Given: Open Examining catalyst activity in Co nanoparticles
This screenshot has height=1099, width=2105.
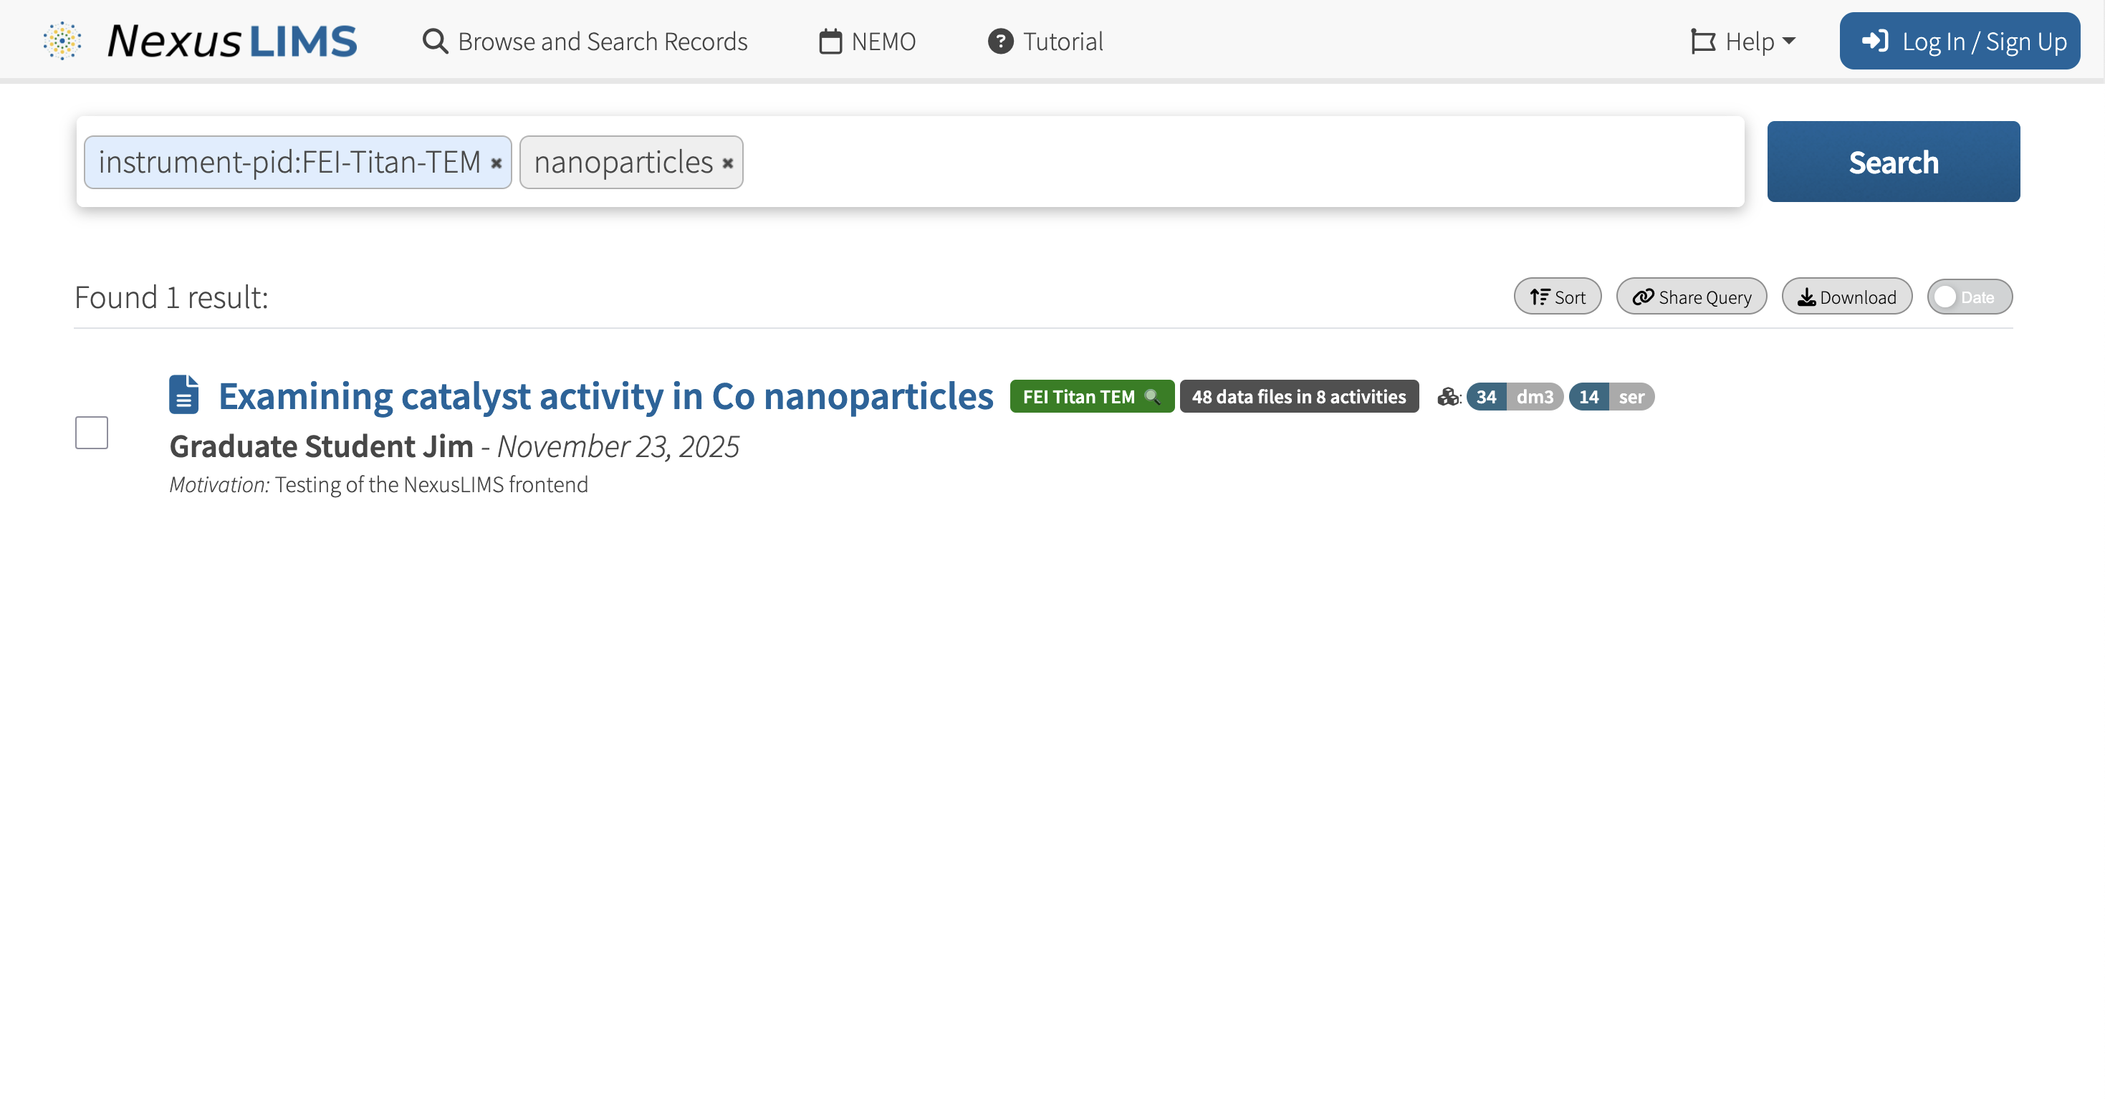Looking at the screenshot, I should point(605,397).
